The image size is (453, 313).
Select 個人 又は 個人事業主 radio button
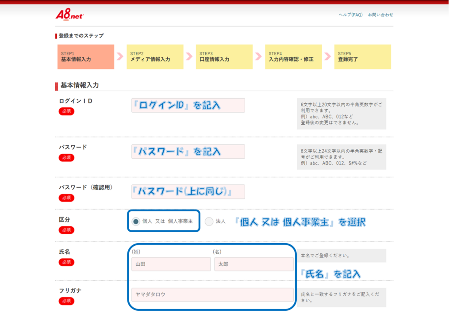point(136,221)
